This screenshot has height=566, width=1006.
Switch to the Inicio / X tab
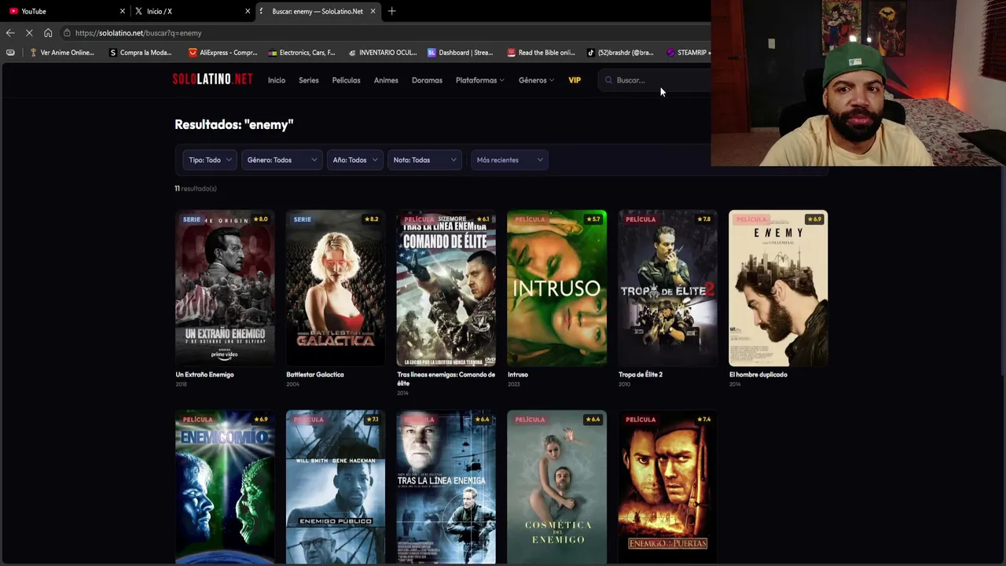193,11
